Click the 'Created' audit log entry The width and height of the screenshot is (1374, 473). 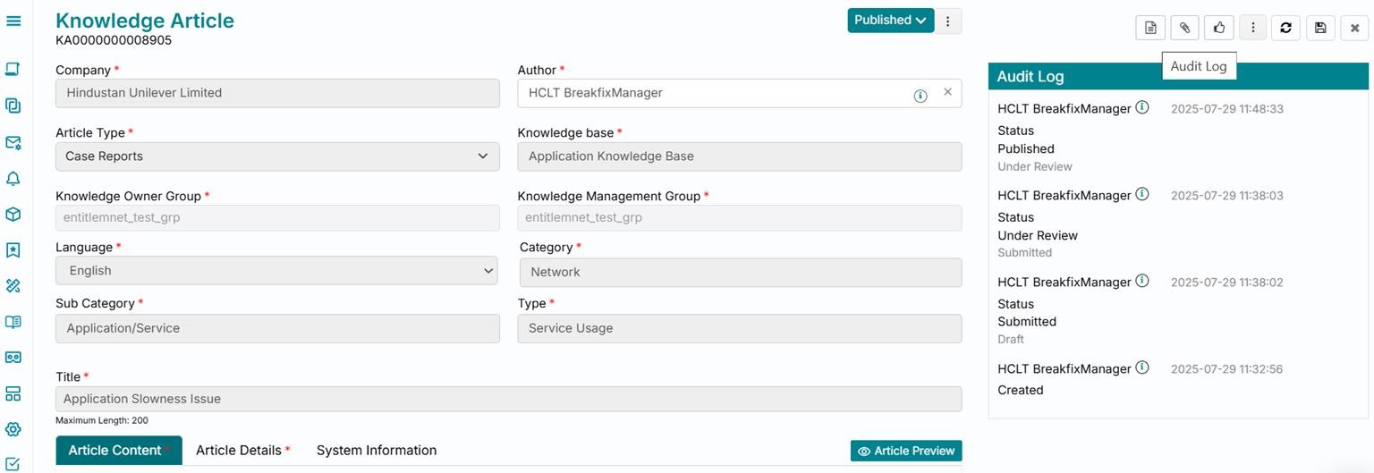tap(1021, 390)
